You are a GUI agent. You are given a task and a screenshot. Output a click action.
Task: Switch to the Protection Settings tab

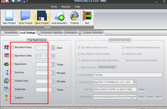(50, 33)
